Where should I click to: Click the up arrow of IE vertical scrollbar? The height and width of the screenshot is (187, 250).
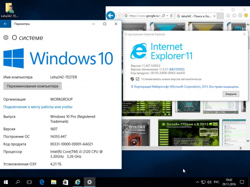[x=248, y=25]
